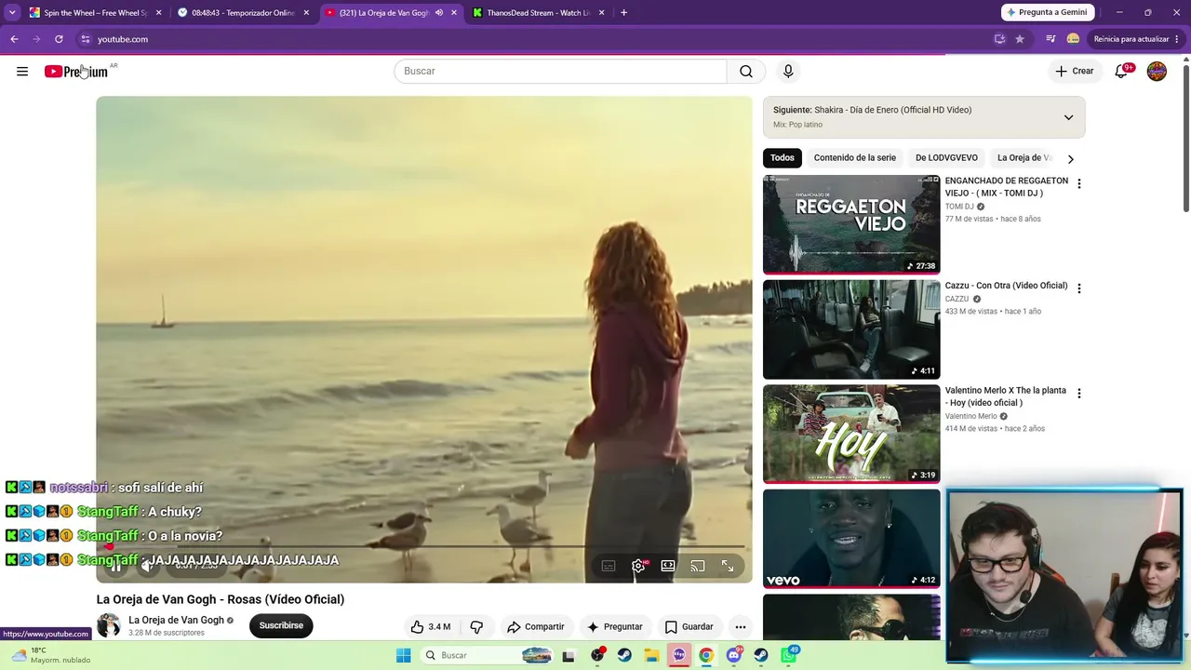Bookmark this page with the star icon
The width and height of the screenshot is (1191, 670).
(1020, 39)
